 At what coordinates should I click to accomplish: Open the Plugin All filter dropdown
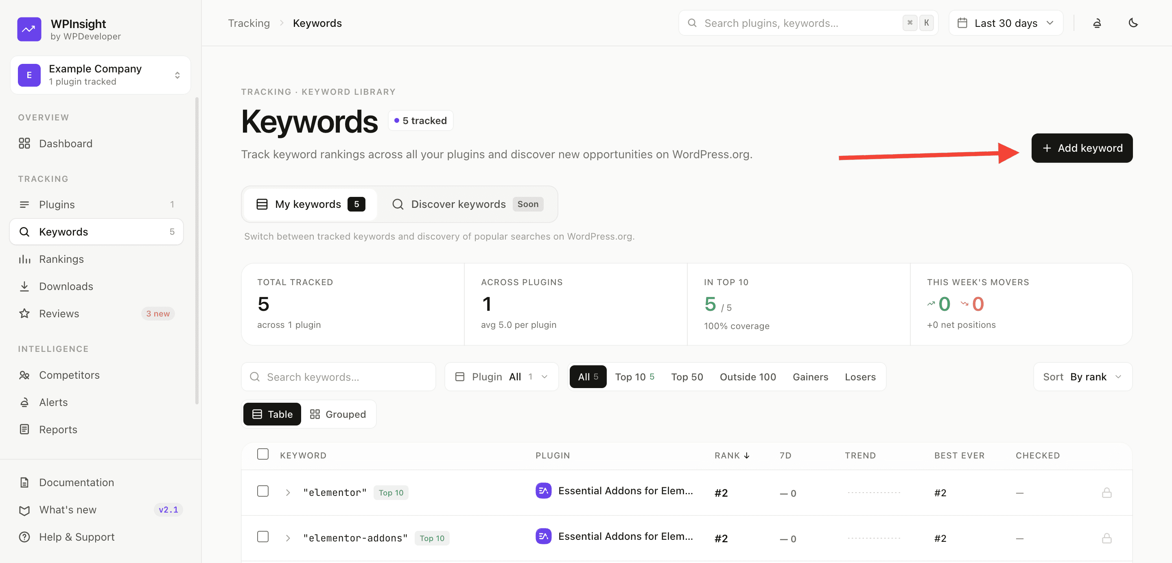point(501,377)
